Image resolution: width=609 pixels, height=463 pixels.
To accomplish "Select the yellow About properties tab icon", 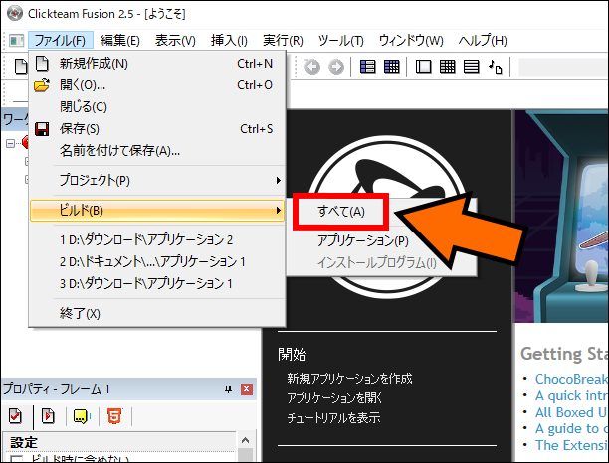I will (82, 416).
